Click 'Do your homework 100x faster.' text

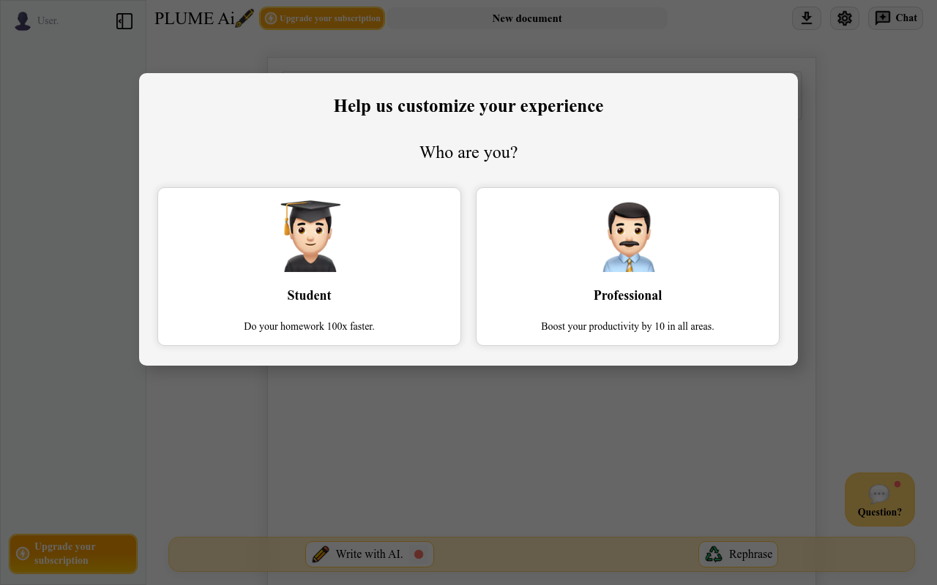309,326
